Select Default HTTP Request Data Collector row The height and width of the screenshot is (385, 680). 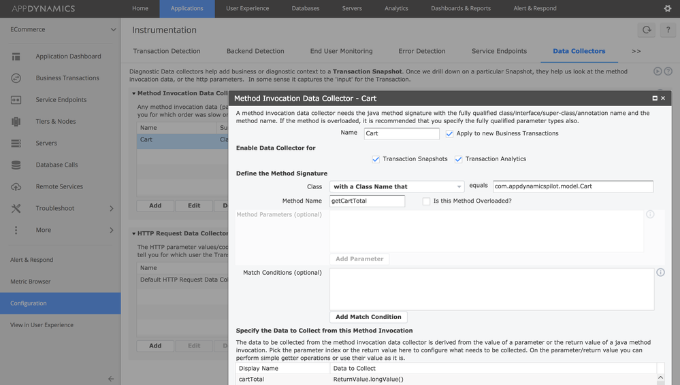(182, 280)
